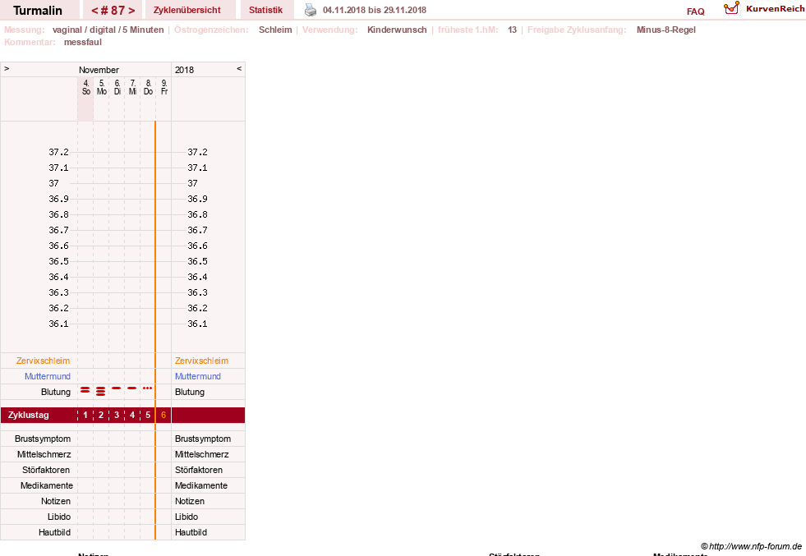Viewport: 806px width, 556px height.
Task: Click the November month label
Action: pos(99,70)
